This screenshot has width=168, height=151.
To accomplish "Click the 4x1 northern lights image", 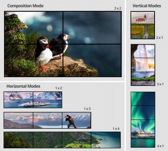I will pos(143,120).
